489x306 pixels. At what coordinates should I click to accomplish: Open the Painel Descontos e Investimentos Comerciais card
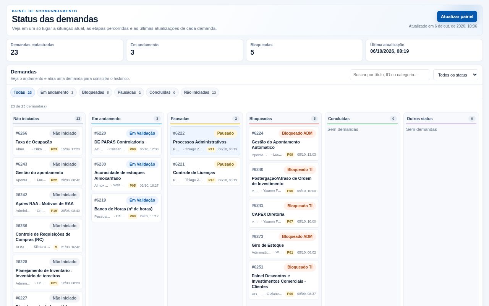tap(284, 280)
